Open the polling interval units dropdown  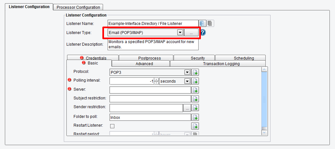(x=187, y=81)
